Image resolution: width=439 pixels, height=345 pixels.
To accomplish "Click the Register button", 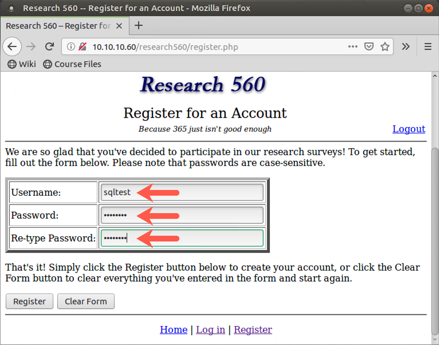I will (x=29, y=301).
